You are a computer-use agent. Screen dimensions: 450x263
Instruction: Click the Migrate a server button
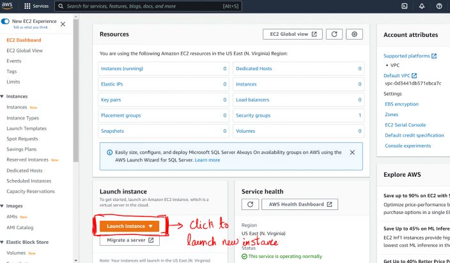pyautogui.click(x=130, y=241)
